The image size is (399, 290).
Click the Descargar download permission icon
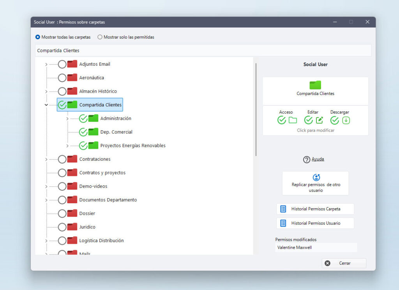pos(346,120)
